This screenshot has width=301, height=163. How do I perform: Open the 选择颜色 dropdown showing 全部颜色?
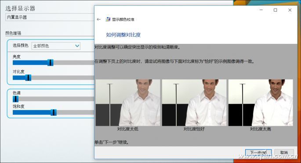(56, 46)
